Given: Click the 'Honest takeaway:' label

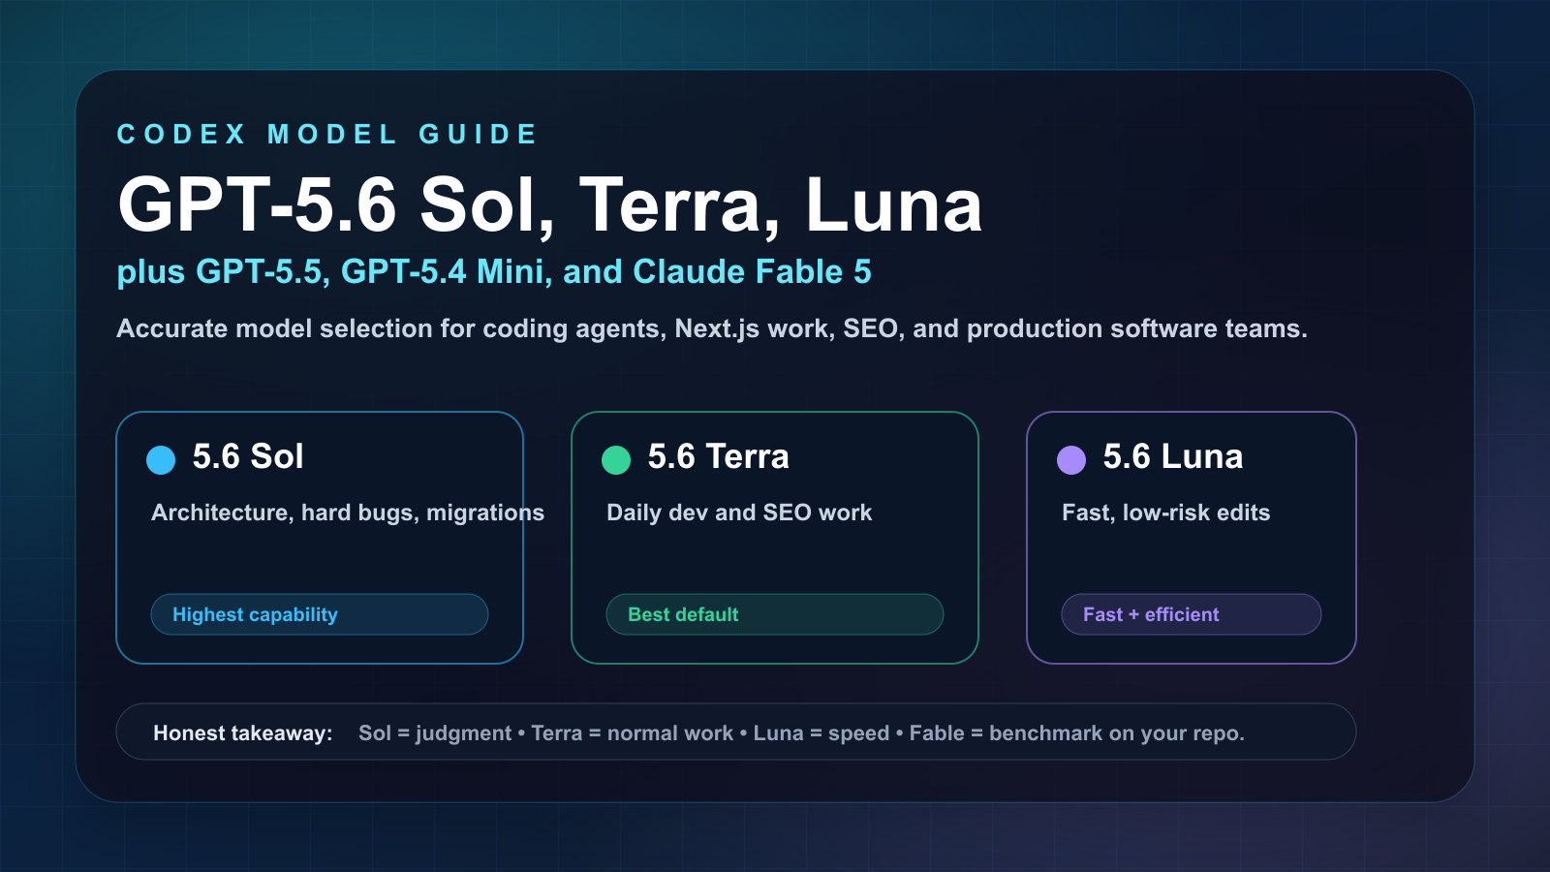Looking at the screenshot, I should coord(243,733).
